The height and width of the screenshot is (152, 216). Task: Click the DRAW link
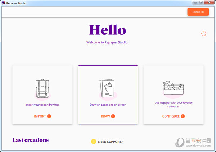click(x=105, y=116)
